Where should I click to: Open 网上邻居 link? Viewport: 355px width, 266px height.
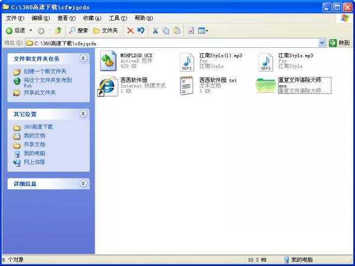[34, 162]
